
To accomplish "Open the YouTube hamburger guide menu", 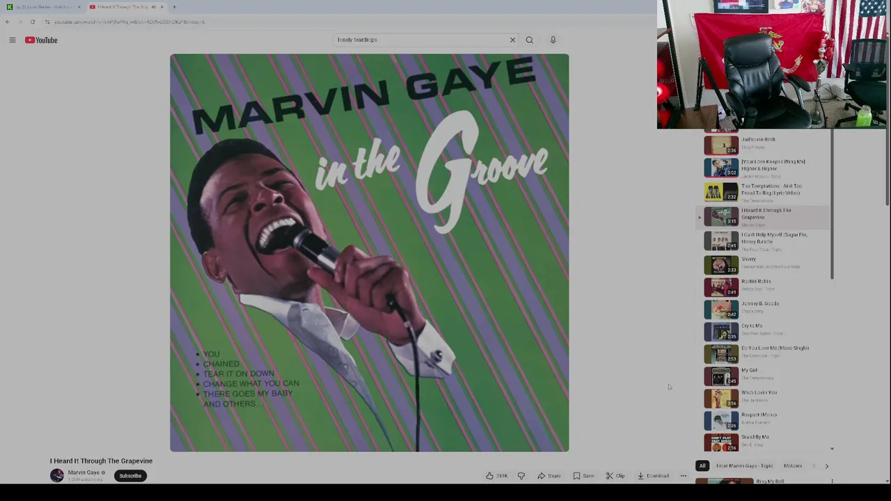I will pyautogui.click(x=12, y=40).
